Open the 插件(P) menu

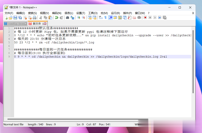point(128,13)
